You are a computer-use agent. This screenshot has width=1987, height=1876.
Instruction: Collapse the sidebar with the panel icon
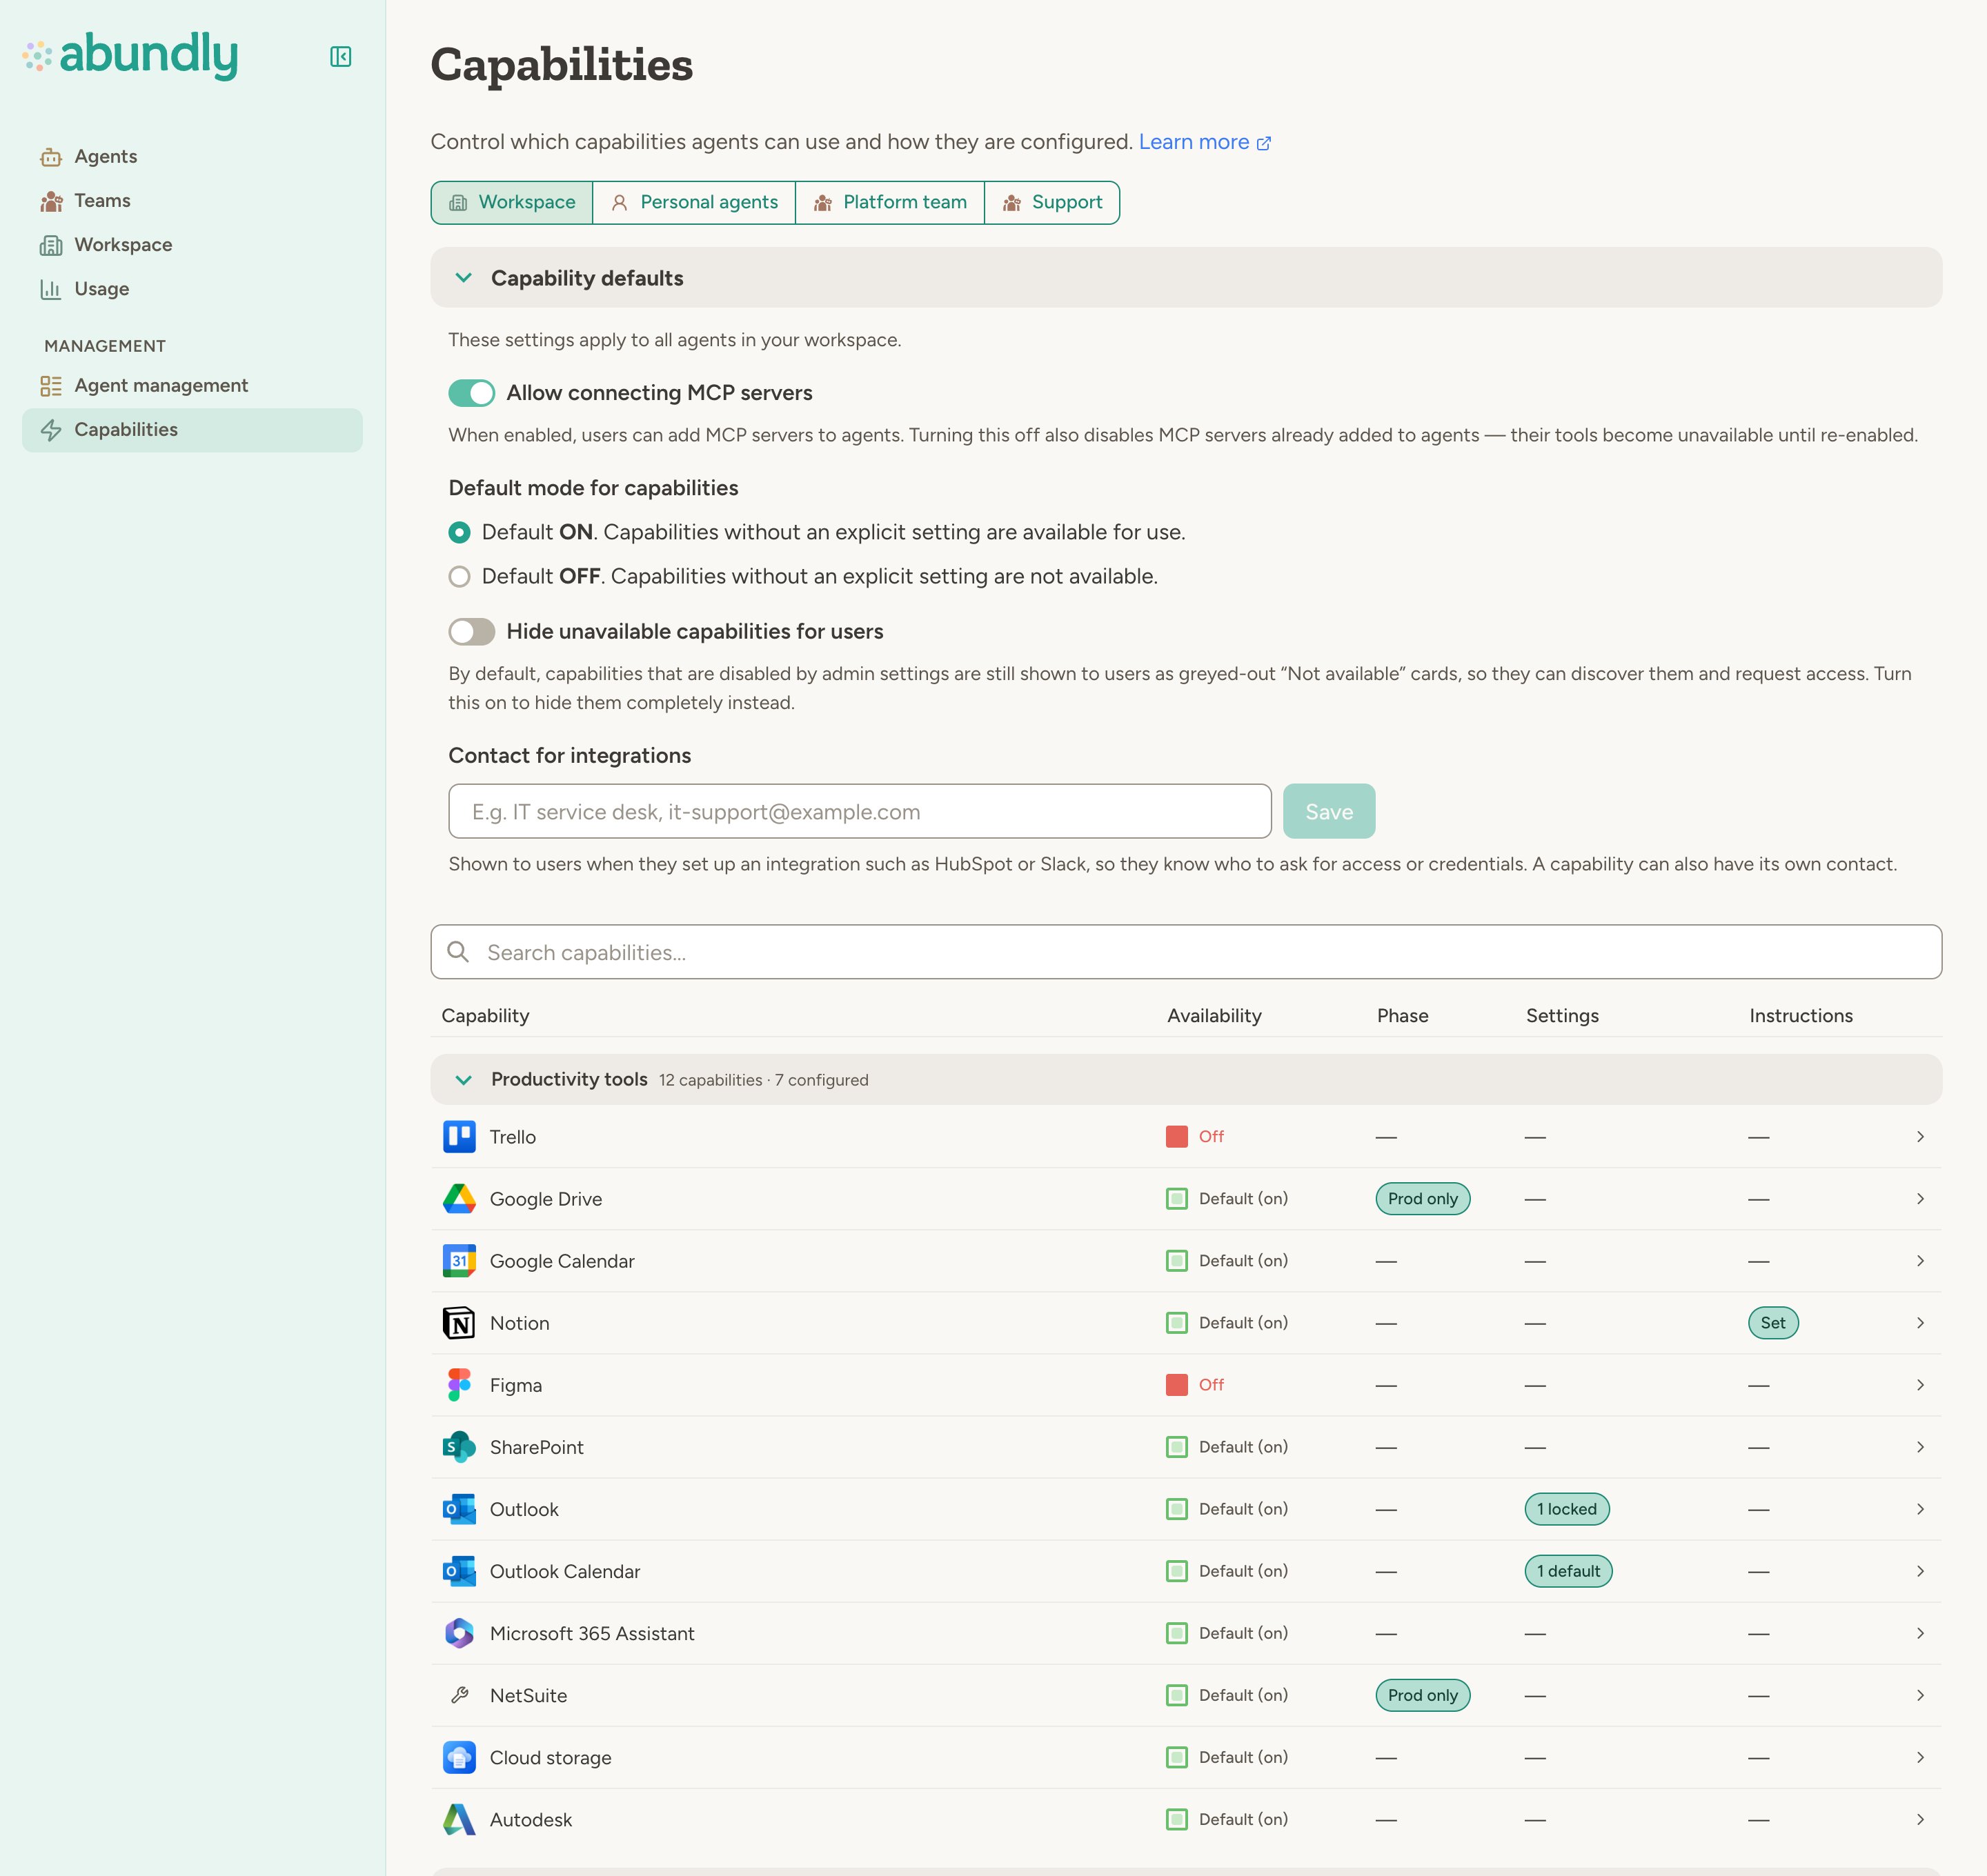pyautogui.click(x=340, y=57)
